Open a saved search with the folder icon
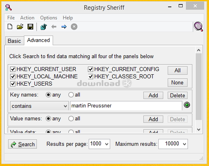 coord(20,27)
